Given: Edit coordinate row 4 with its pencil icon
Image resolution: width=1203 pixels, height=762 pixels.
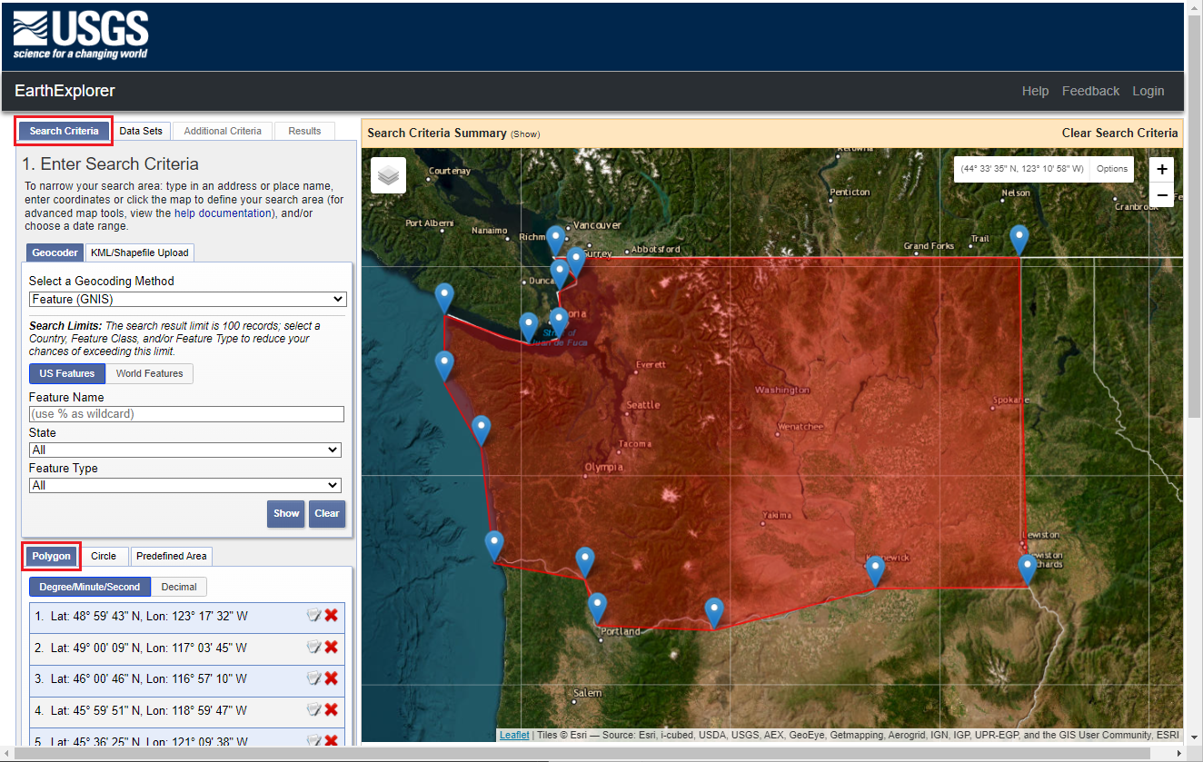Looking at the screenshot, I should click(x=313, y=710).
